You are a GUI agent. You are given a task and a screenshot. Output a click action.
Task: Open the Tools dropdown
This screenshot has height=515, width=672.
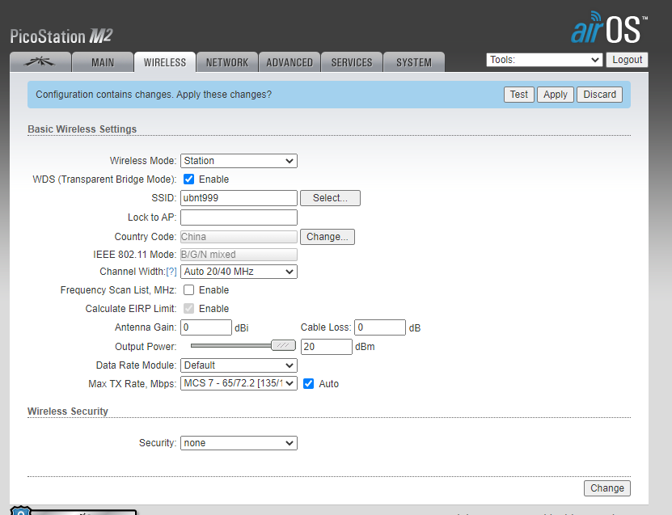pyautogui.click(x=544, y=60)
